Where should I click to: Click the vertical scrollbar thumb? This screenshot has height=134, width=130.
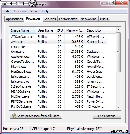tap(119, 52)
